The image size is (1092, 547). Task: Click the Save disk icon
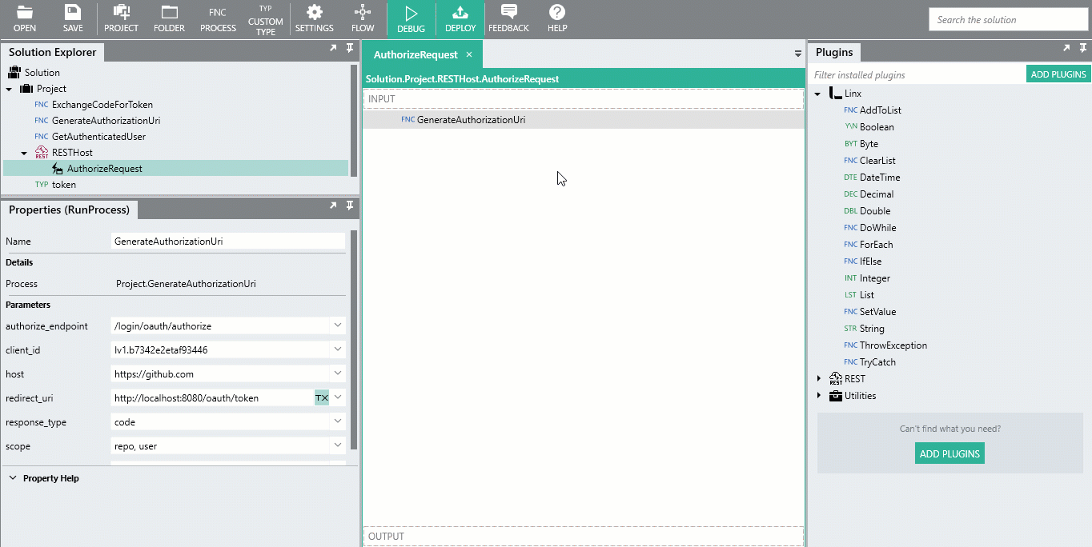tap(73, 14)
